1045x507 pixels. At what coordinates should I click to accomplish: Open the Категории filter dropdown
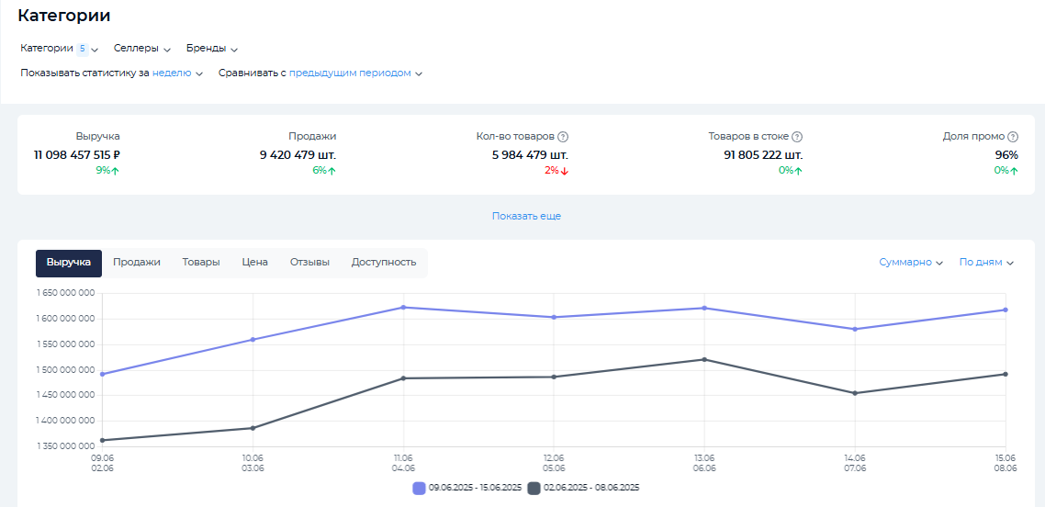pos(59,49)
